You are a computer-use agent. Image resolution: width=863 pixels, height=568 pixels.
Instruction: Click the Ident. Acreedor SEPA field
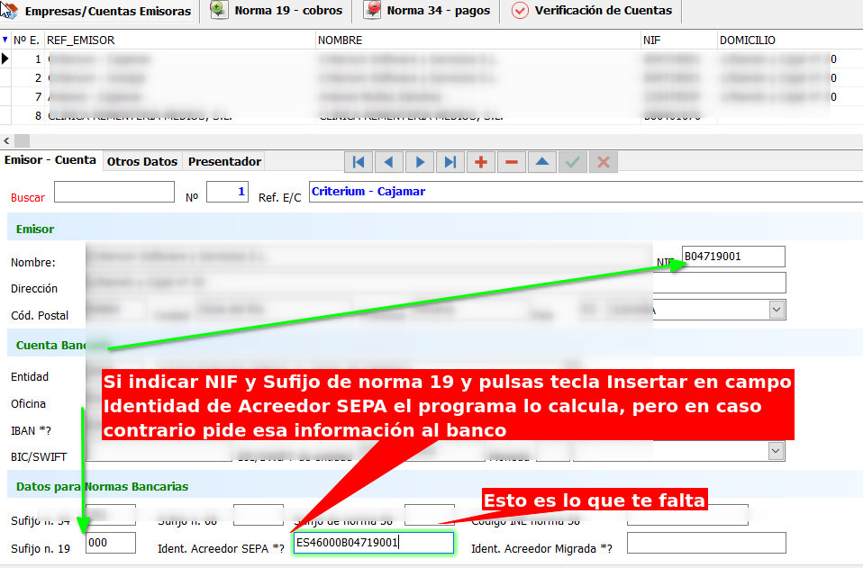373,543
